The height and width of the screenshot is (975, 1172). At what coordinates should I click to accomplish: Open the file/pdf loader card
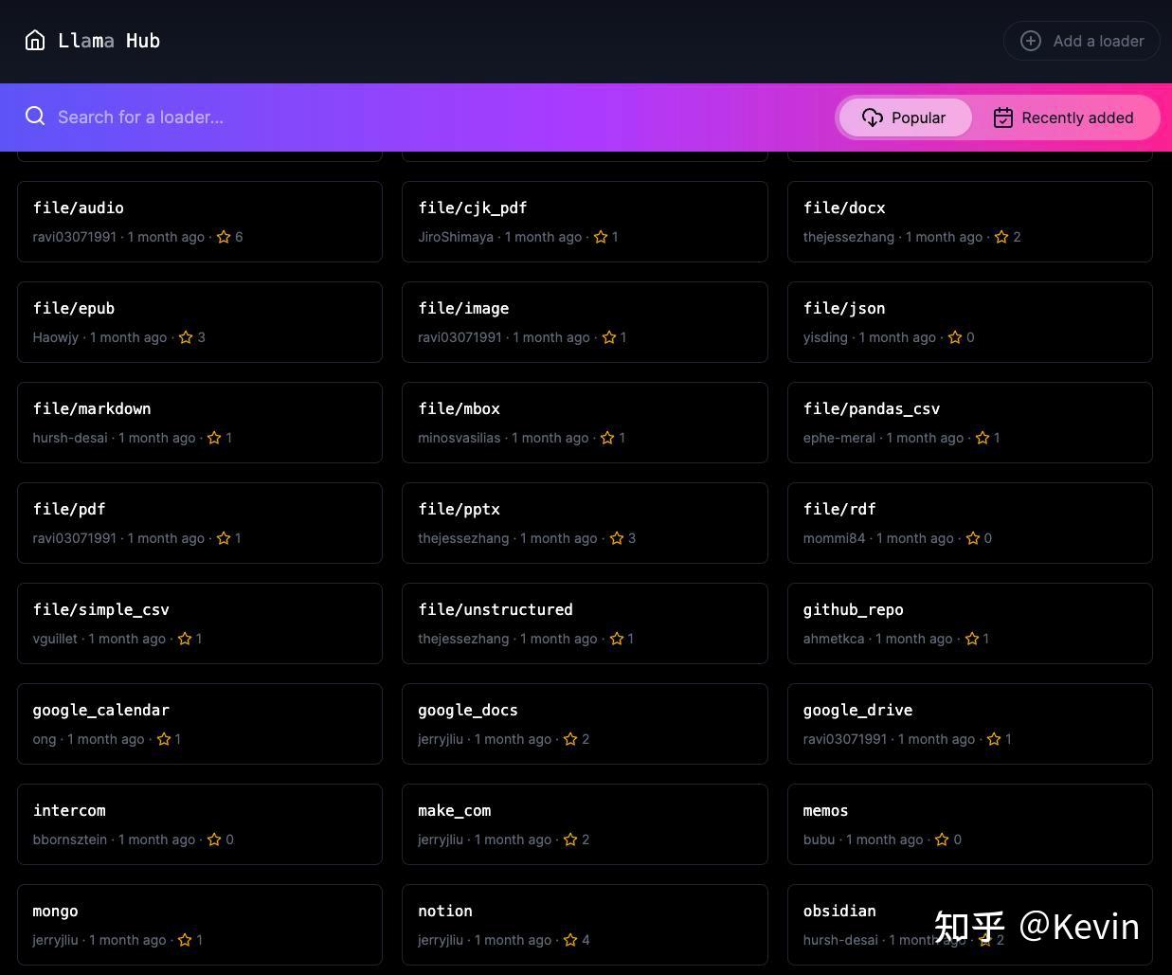[x=200, y=522]
